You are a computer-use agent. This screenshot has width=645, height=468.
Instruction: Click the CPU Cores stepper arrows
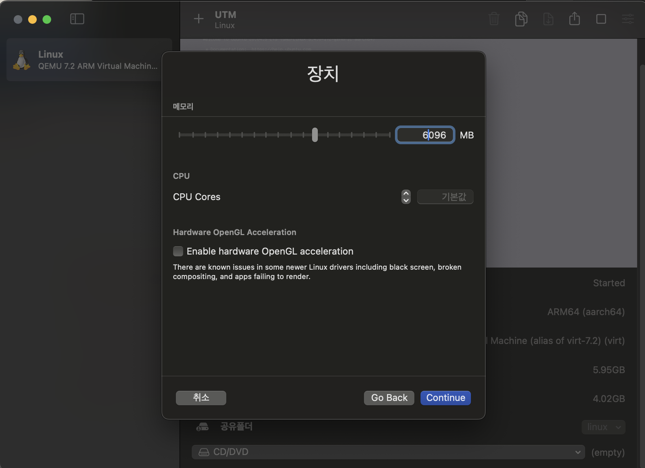(x=406, y=197)
